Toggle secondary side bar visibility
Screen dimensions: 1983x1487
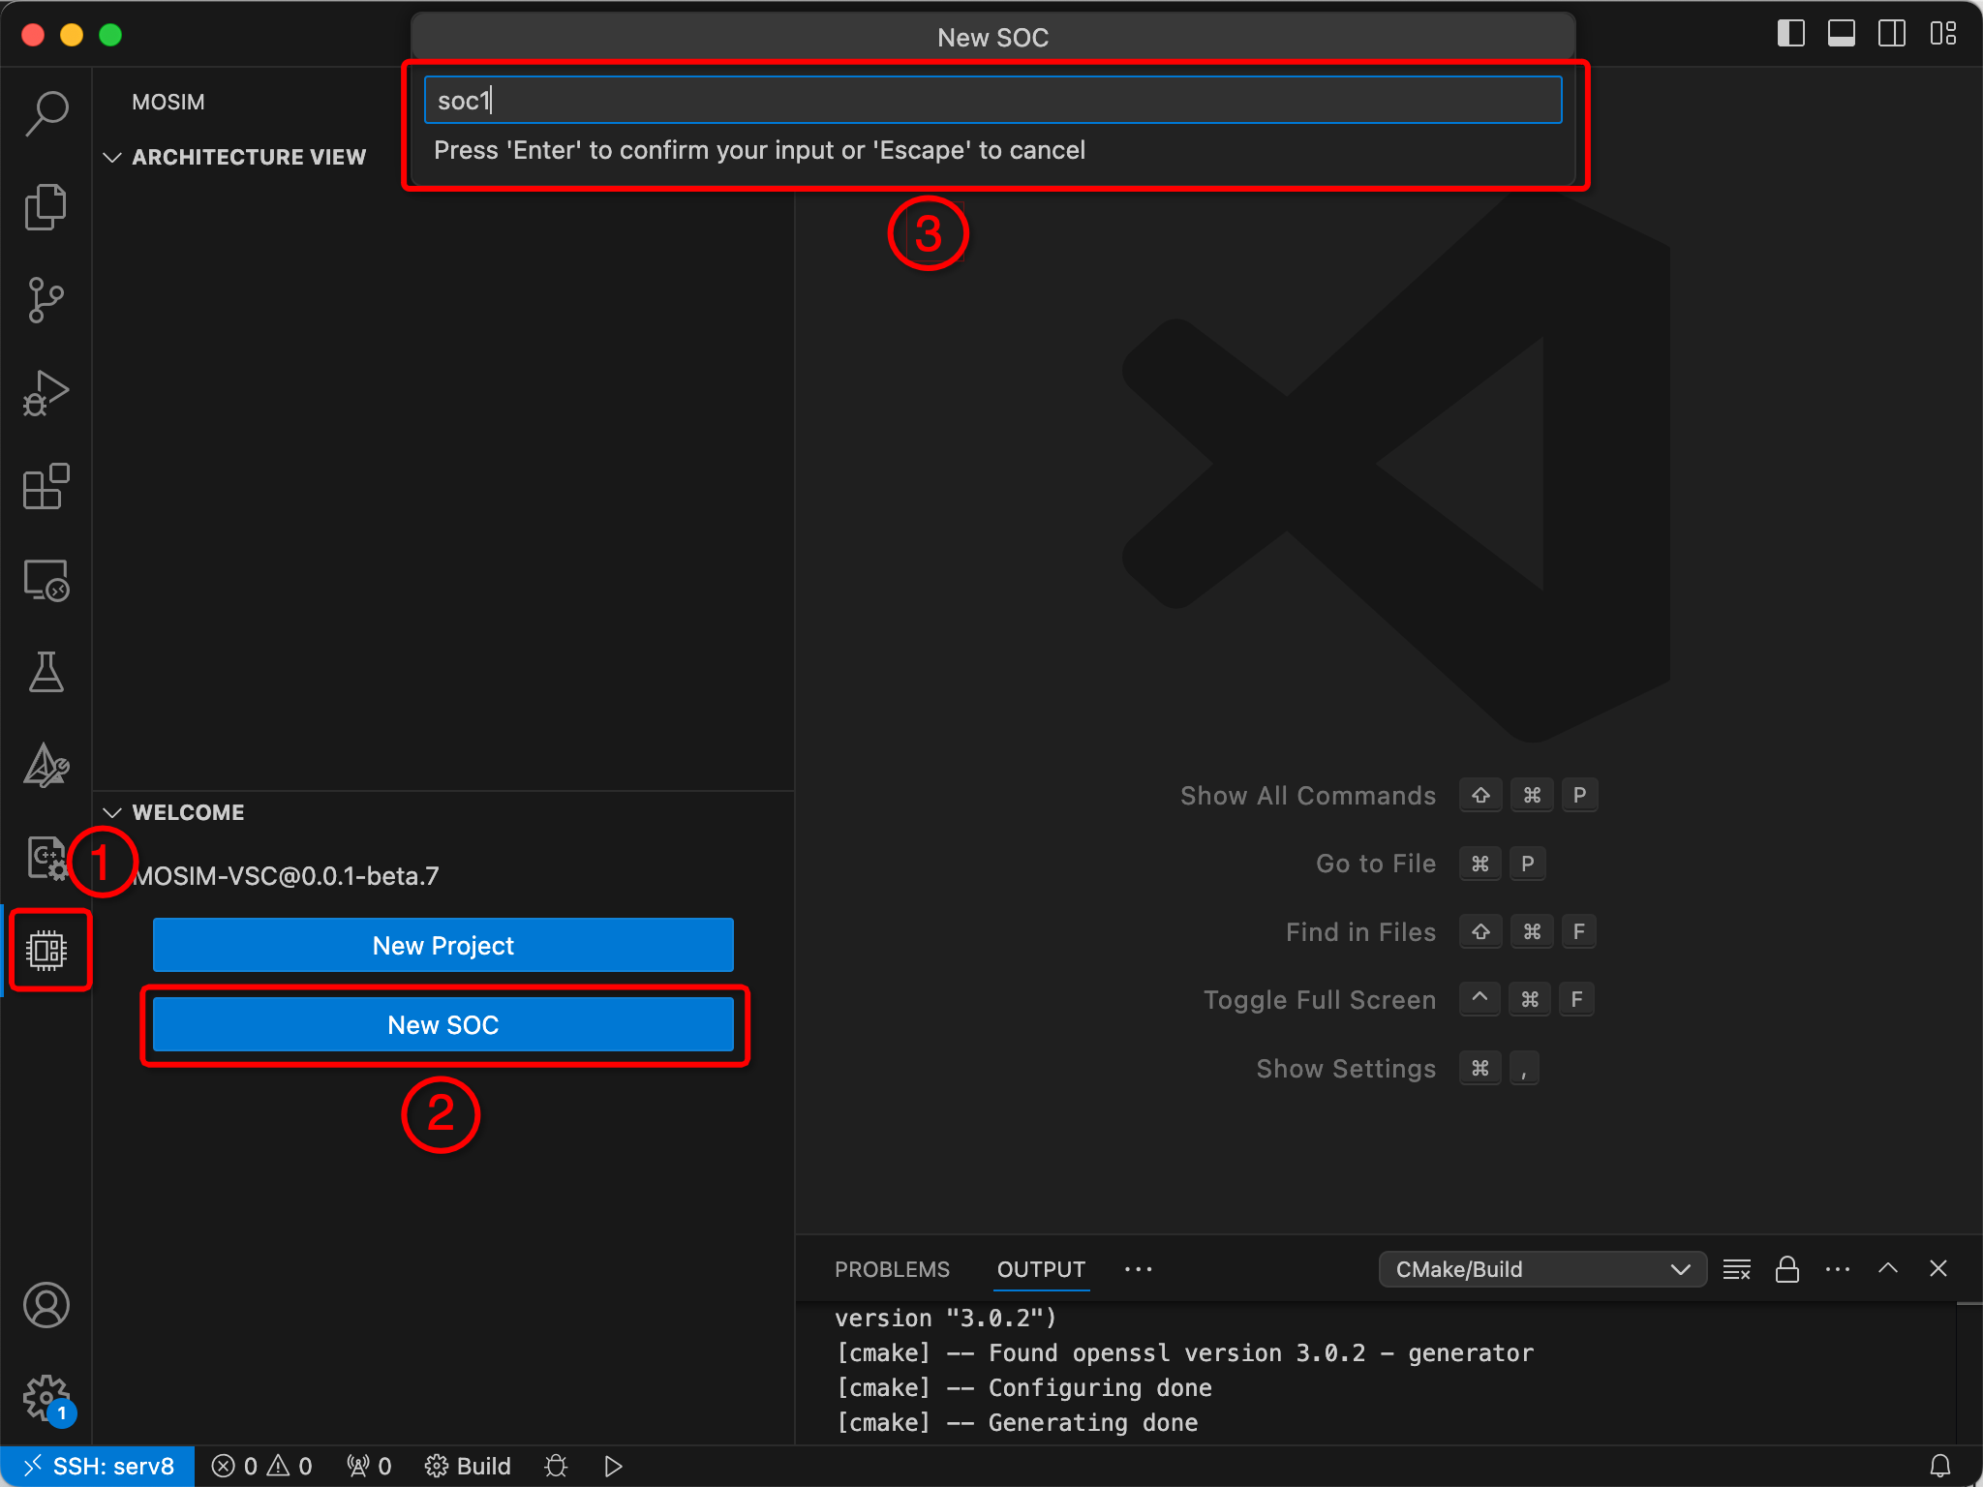pos(1892,34)
